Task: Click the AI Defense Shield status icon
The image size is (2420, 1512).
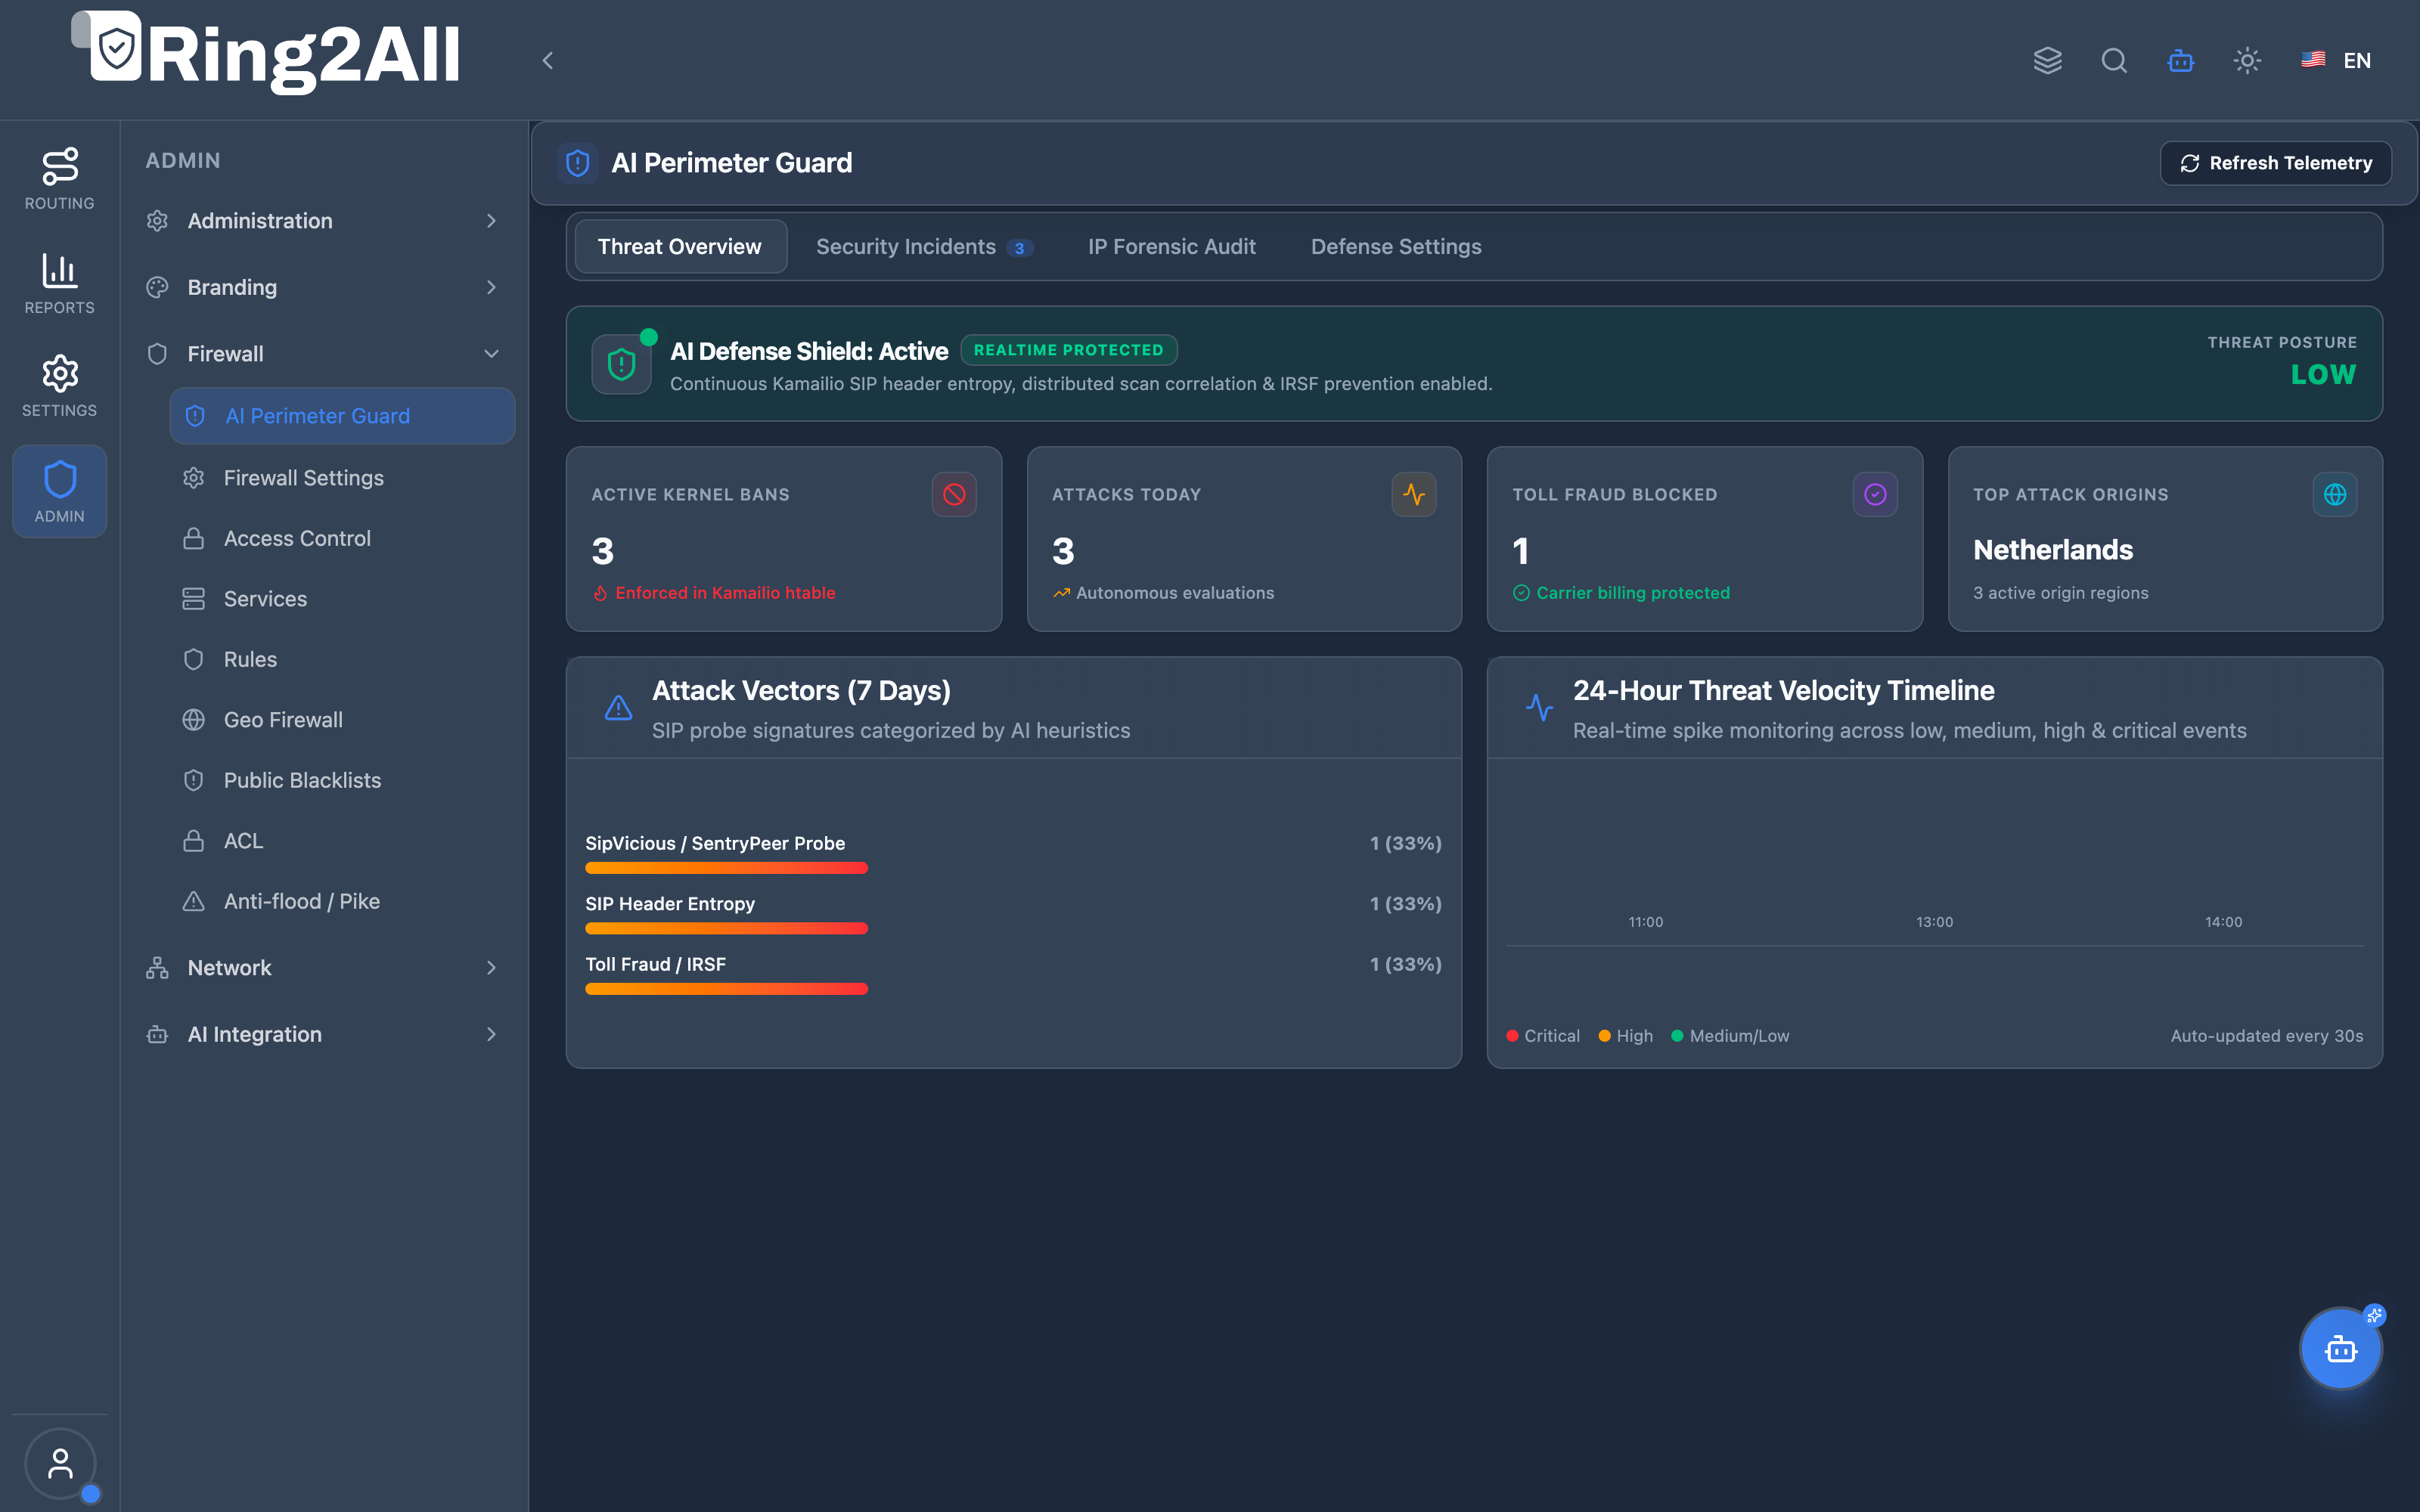Action: click(x=622, y=364)
